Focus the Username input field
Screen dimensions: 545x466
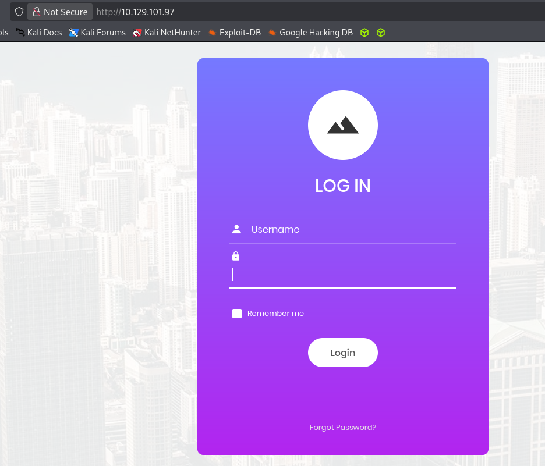[349, 230]
